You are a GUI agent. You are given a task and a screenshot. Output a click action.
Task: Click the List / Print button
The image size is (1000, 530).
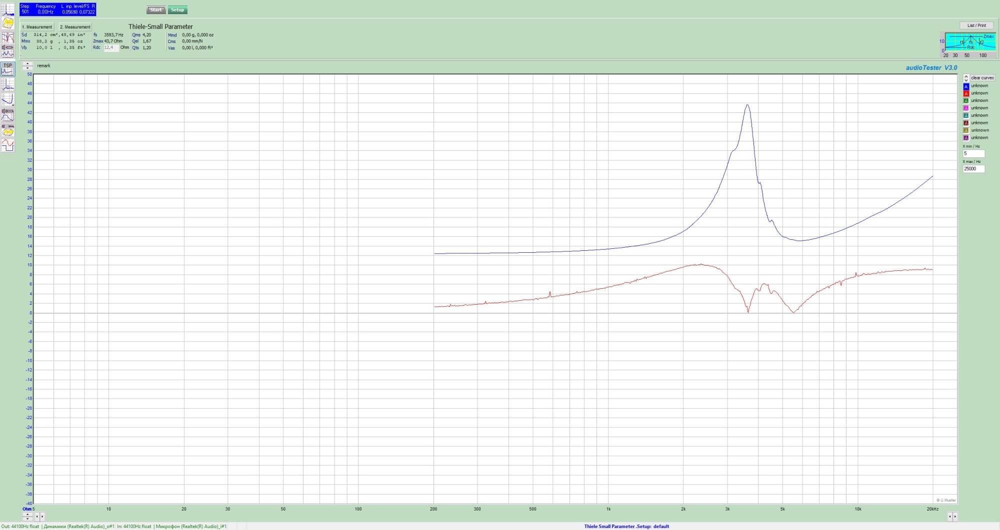[x=976, y=25]
